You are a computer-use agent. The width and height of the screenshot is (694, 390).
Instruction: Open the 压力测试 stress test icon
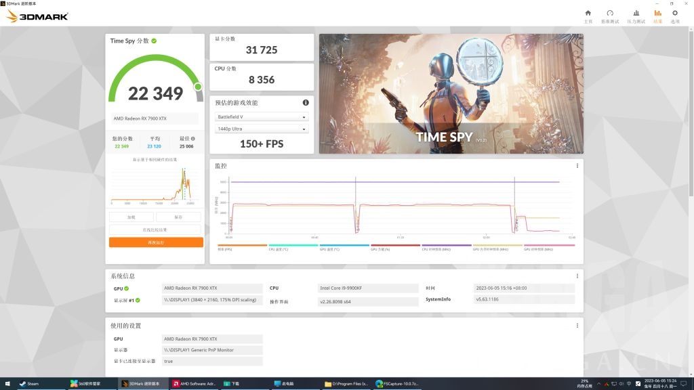coord(636,14)
